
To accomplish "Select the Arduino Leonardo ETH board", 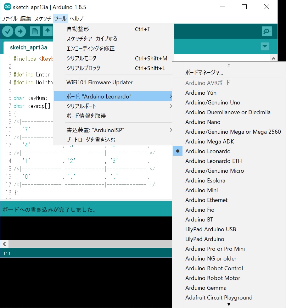I will click(229, 161).
